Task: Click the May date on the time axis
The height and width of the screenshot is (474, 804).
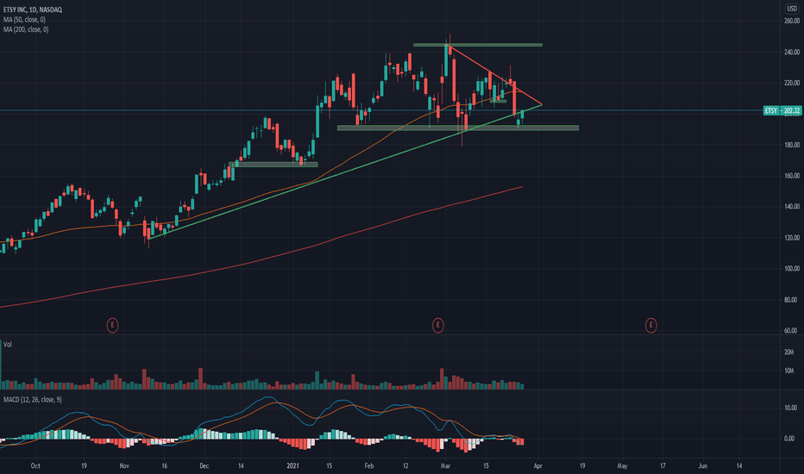Action: click(623, 465)
